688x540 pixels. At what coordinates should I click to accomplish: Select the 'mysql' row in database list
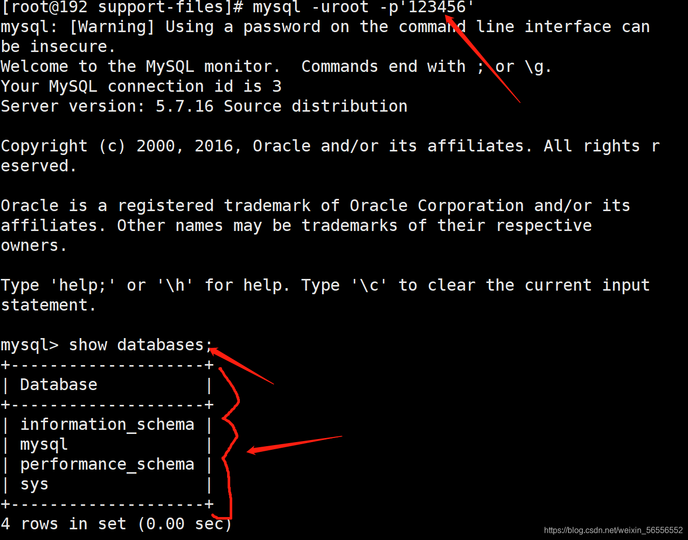coord(107,445)
